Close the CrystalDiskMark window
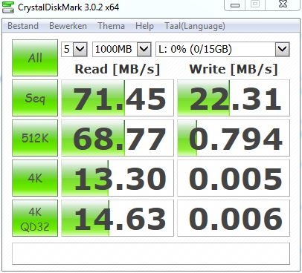This screenshot has width=302, height=273. [283, 4]
